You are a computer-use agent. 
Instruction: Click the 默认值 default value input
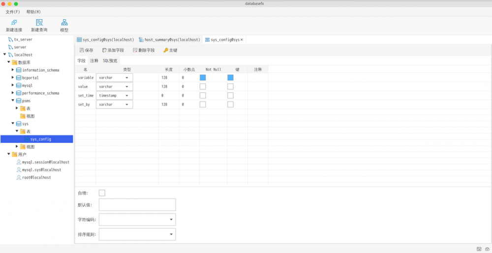click(x=137, y=205)
